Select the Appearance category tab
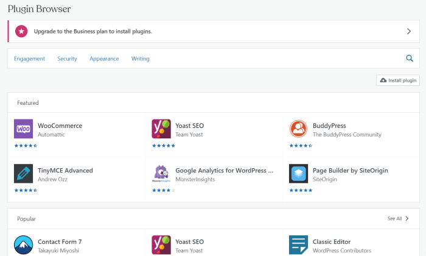The height and width of the screenshot is (256, 426). (104, 59)
